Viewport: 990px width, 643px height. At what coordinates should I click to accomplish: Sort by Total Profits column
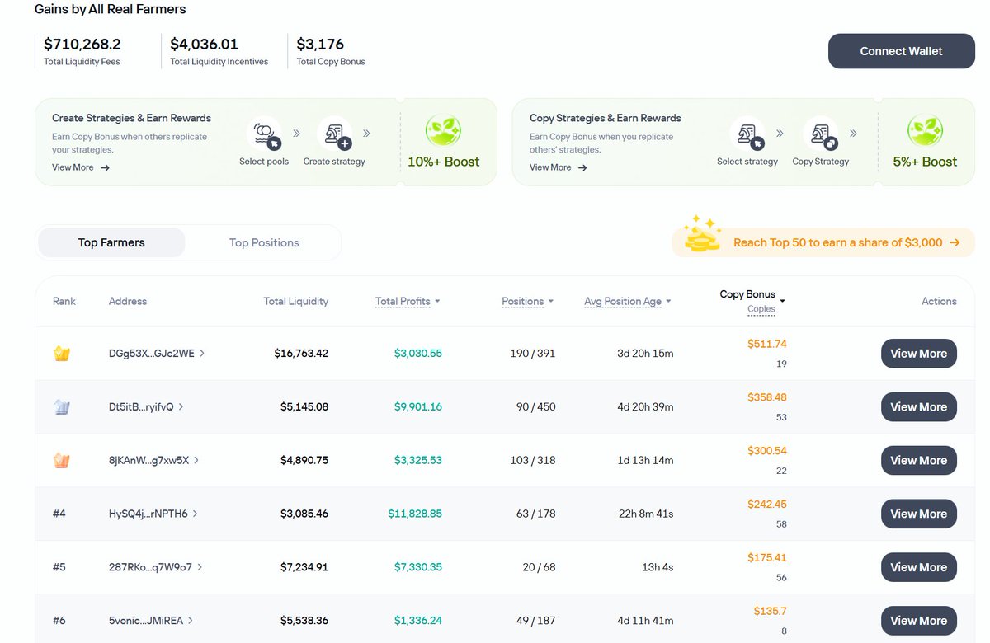coord(408,302)
